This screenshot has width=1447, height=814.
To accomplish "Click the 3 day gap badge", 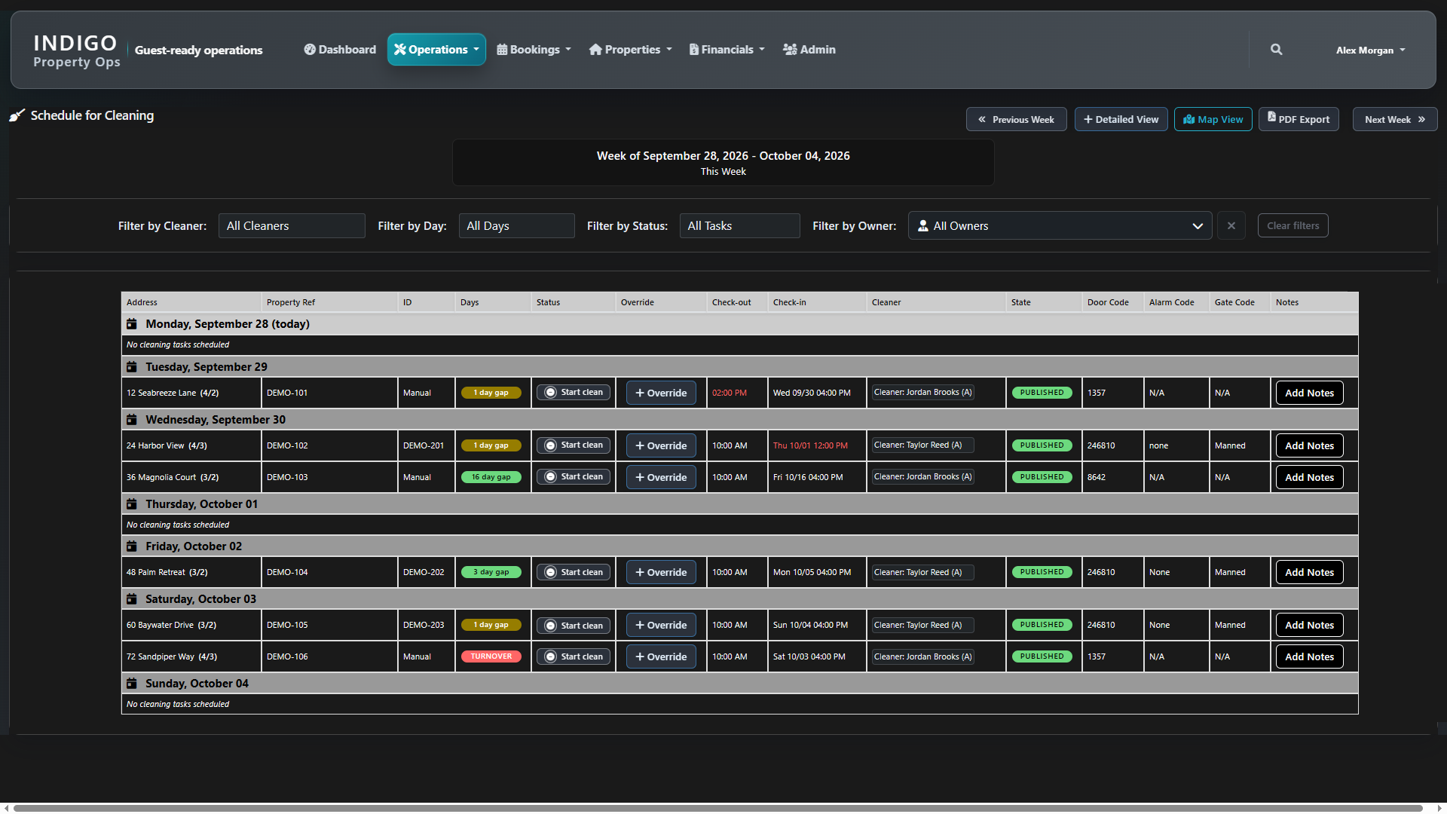I will (x=491, y=572).
